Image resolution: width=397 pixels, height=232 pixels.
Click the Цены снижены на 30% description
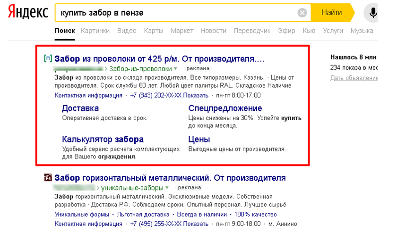(x=245, y=122)
